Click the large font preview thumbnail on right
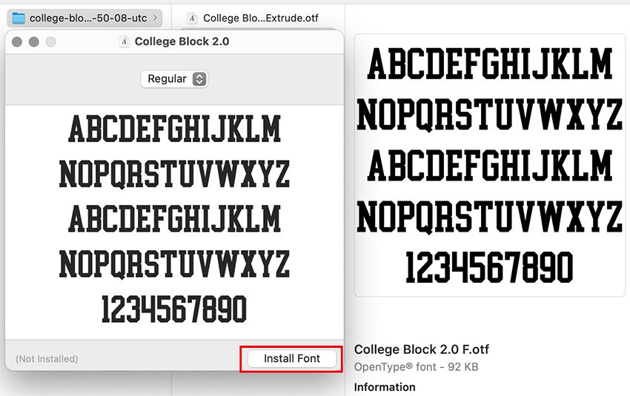 click(489, 165)
